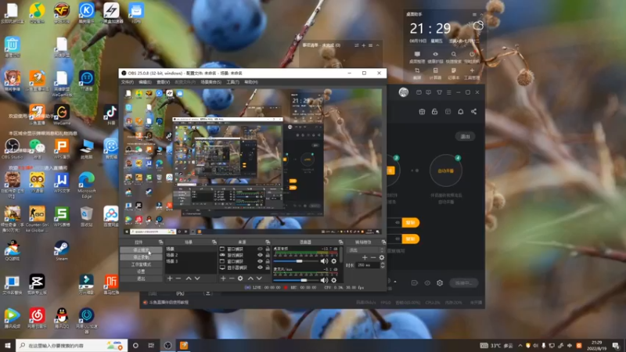Mute the mic/aux channel speaker
Viewport: 626px width, 352px height.
(x=324, y=280)
